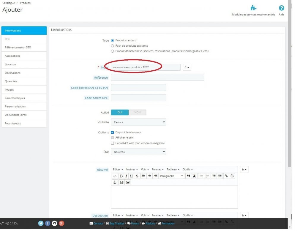
Task: Switch to Prix tab
Action: point(24,39)
